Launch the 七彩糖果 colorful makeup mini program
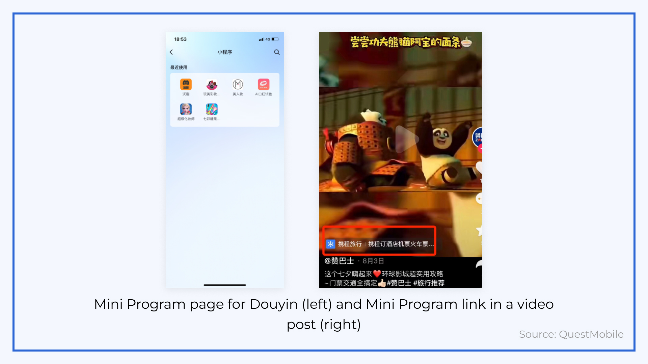 point(212,109)
